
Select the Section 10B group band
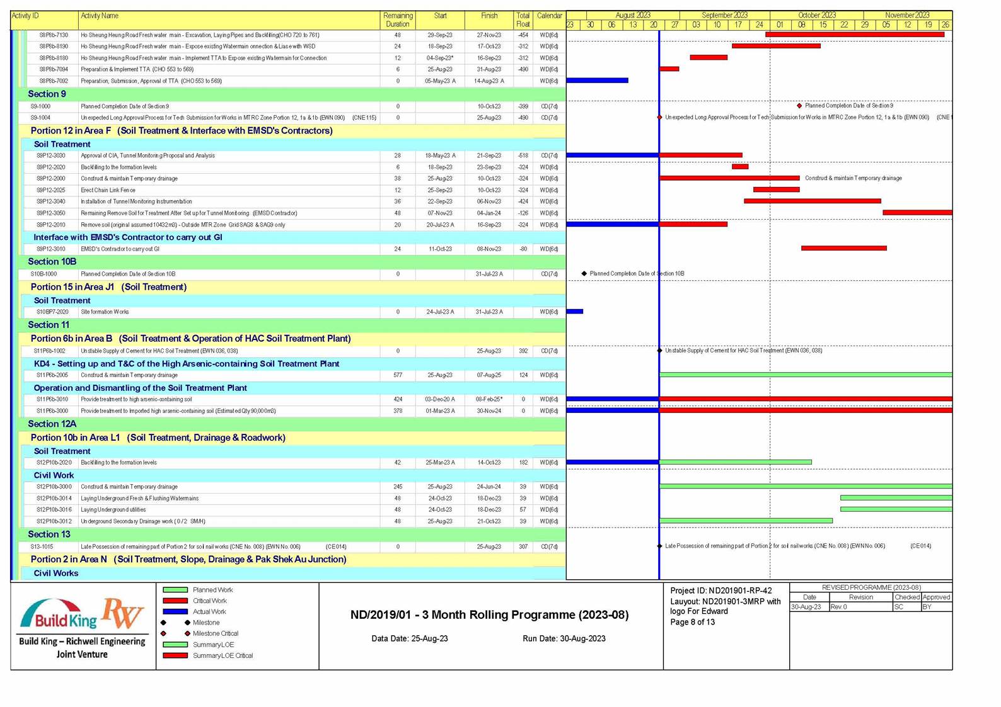coord(291,261)
